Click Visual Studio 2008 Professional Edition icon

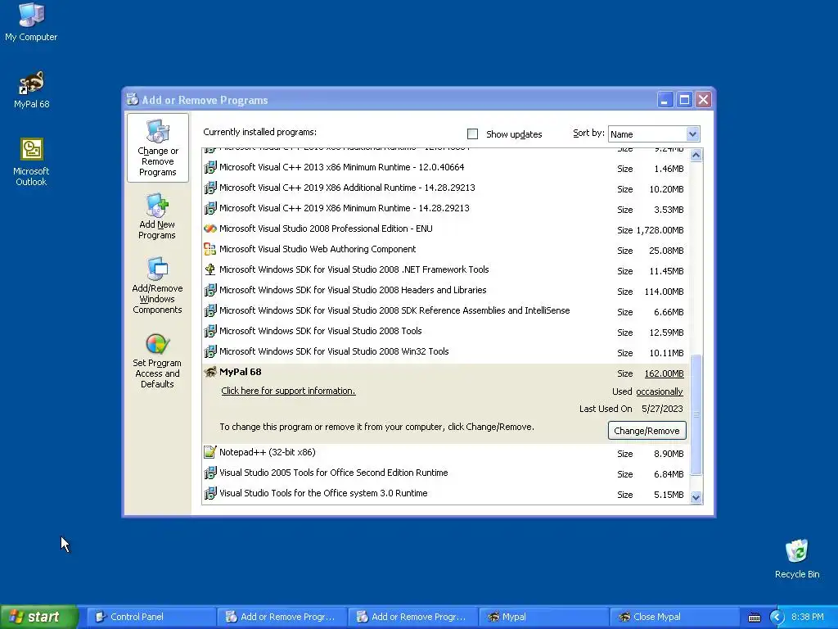[x=210, y=229]
